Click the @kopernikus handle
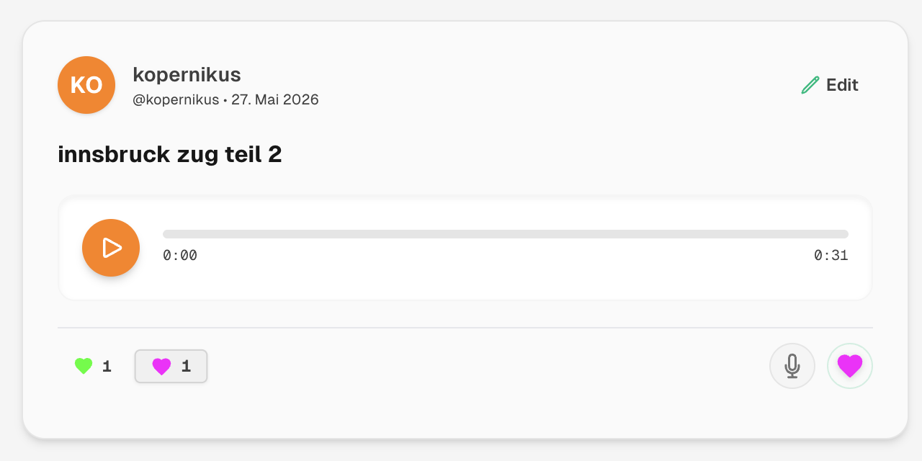 (x=176, y=99)
